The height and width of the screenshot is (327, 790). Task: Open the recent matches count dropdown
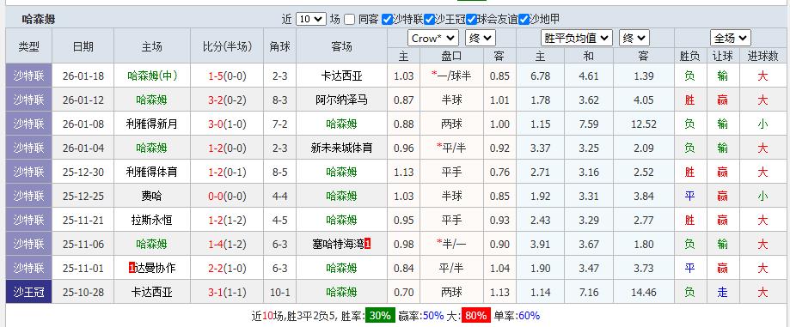pyautogui.click(x=311, y=20)
